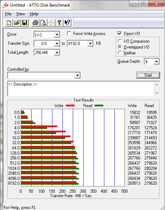
Task: Click the ATTO application icon in title bar
Action: click(6, 5)
